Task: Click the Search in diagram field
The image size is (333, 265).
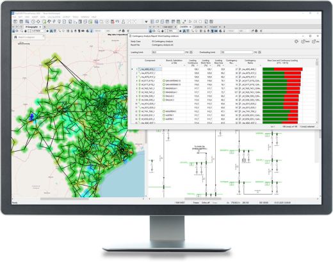Action: pos(29,37)
